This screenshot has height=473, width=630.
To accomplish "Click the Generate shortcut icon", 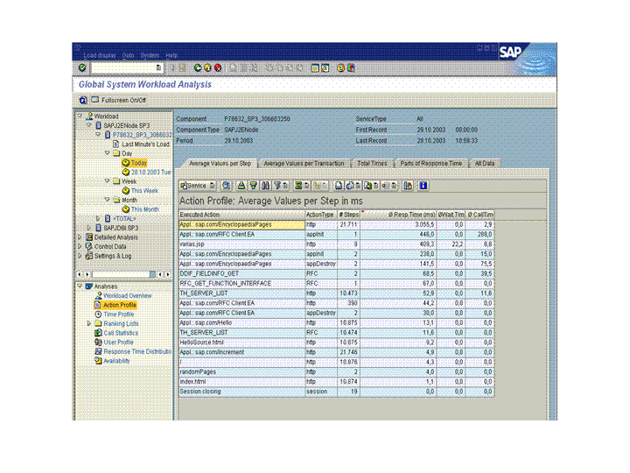I will point(325,68).
